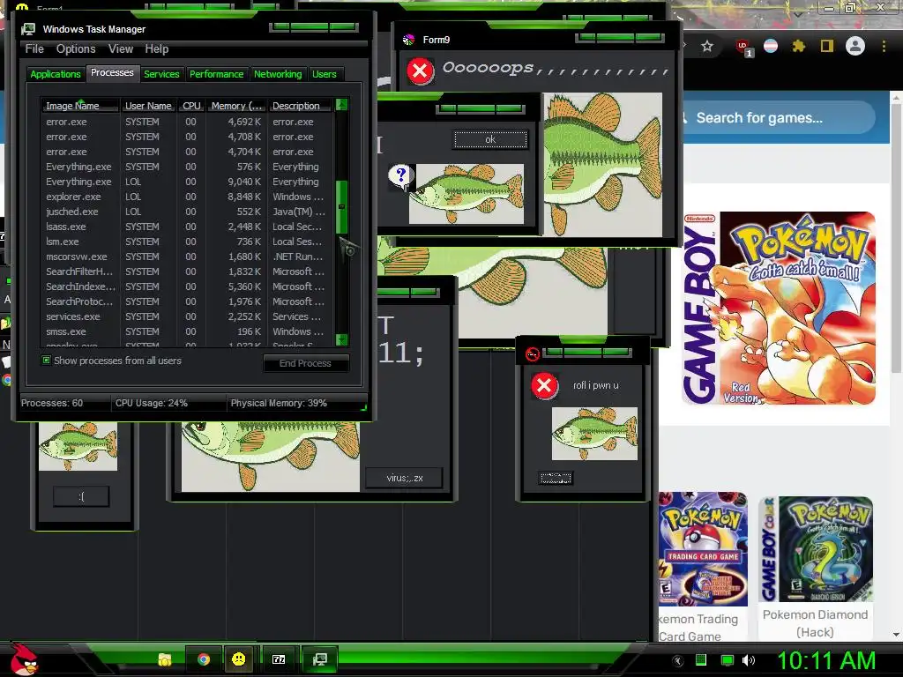The height and width of the screenshot is (677, 903).
Task: Select jusched.exe process row
Action: (187, 212)
